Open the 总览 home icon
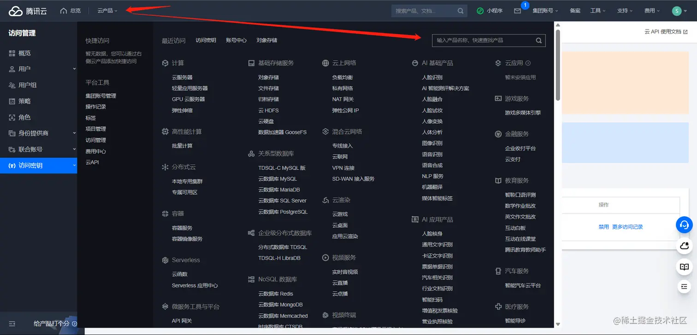Image resolution: width=697 pixels, height=335 pixels. pos(64,11)
